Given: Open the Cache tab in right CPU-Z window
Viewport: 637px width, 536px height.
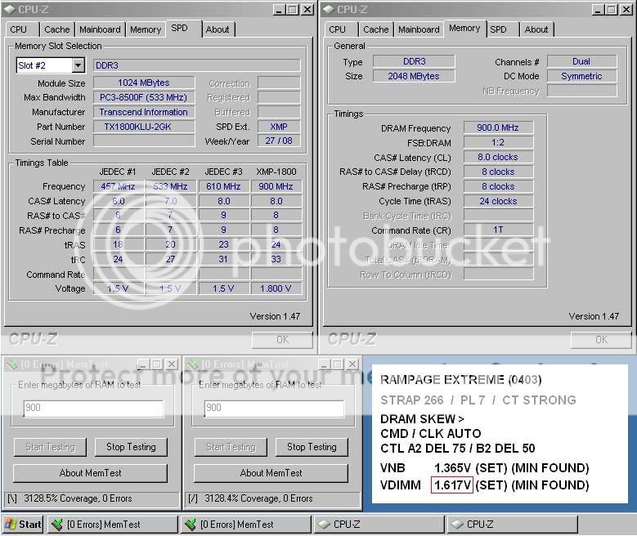Looking at the screenshot, I should (x=376, y=29).
